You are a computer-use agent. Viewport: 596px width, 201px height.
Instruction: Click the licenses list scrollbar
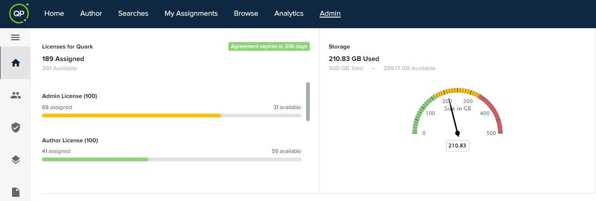tap(308, 101)
